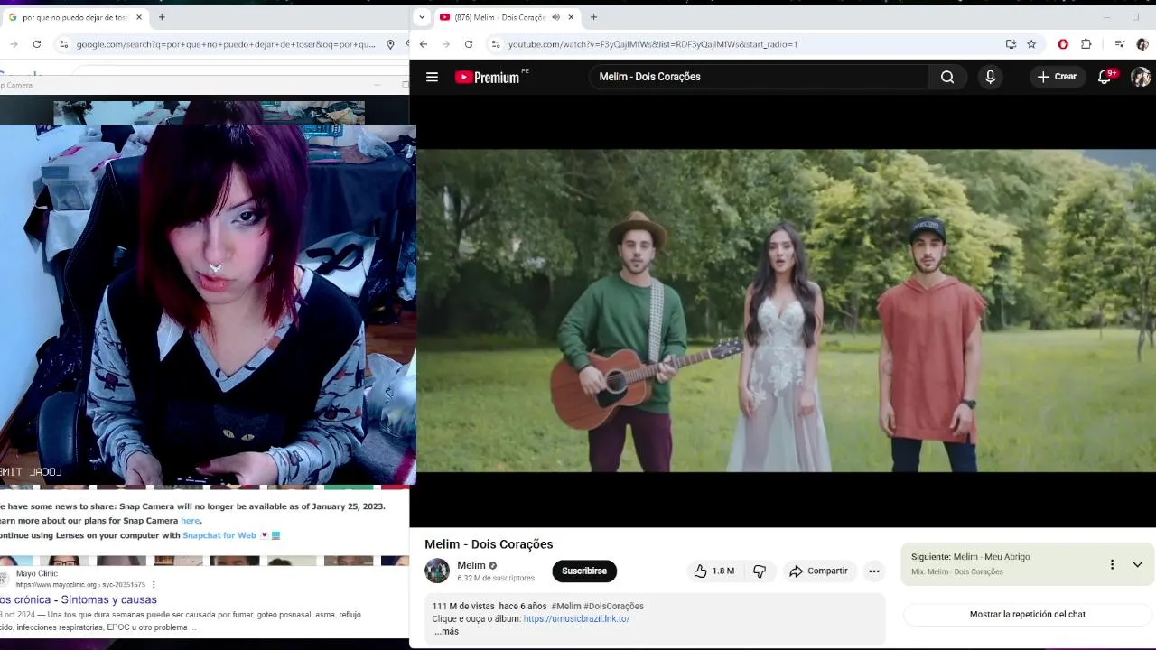Image resolution: width=1156 pixels, height=650 pixels.
Task: Open playlist options three-dot menu
Action: click(1112, 564)
